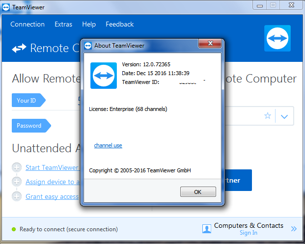Open the Help menu
This screenshot has height=244, width=305.
[x=89, y=25]
